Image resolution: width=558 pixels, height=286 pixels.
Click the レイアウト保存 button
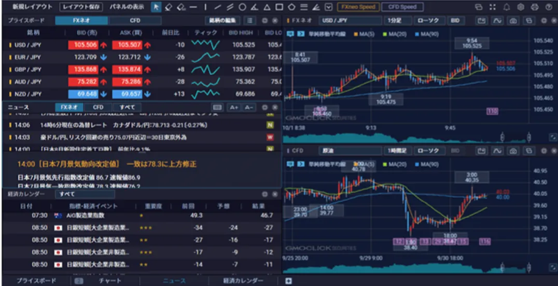tap(80, 7)
